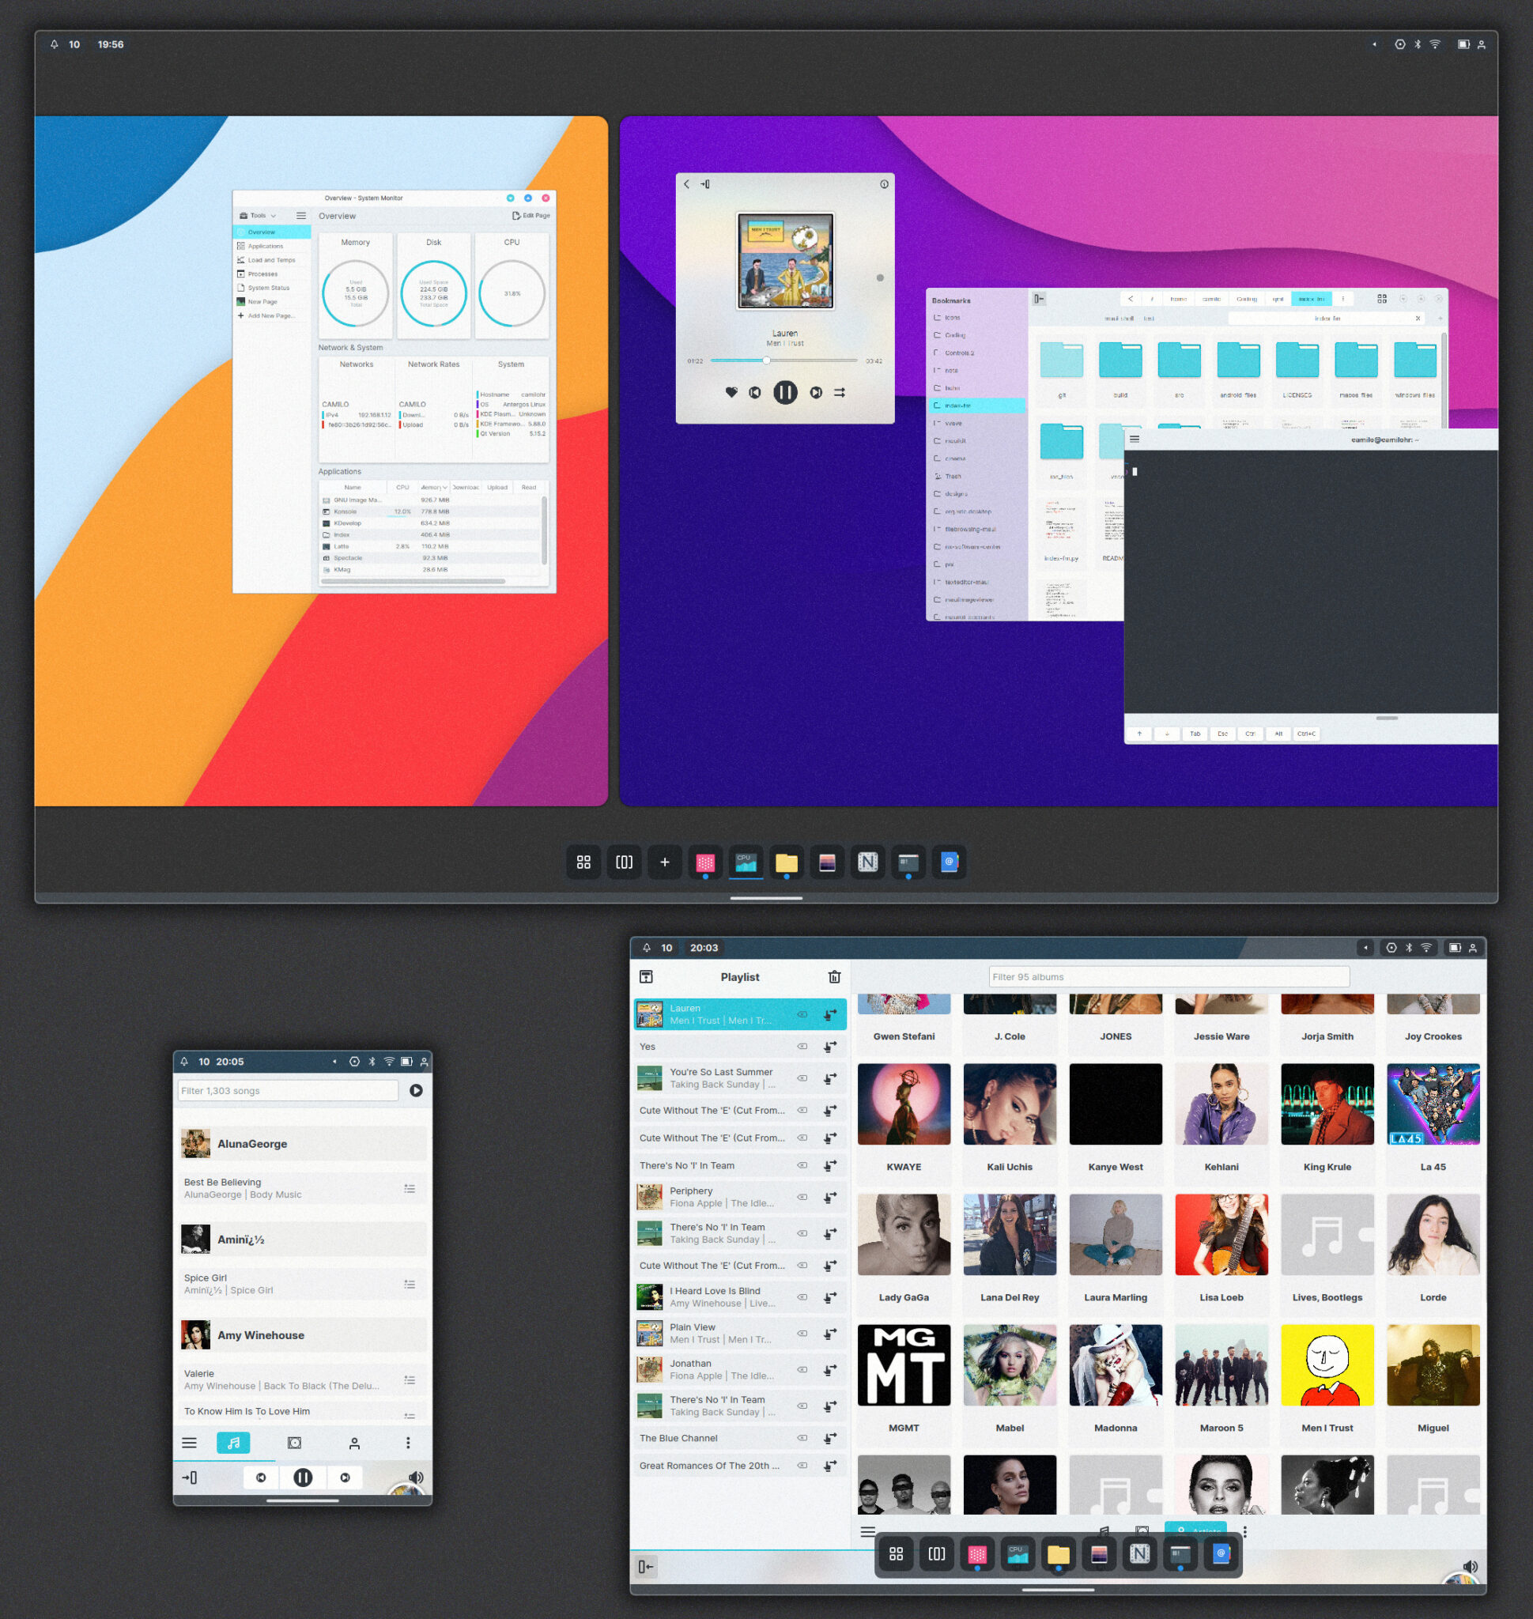The image size is (1533, 1619).
Task: Save playlist icon beside Playlist title
Action: coord(647,976)
